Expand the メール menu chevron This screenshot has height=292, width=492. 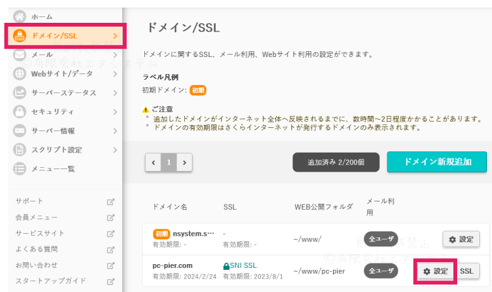[x=115, y=55]
